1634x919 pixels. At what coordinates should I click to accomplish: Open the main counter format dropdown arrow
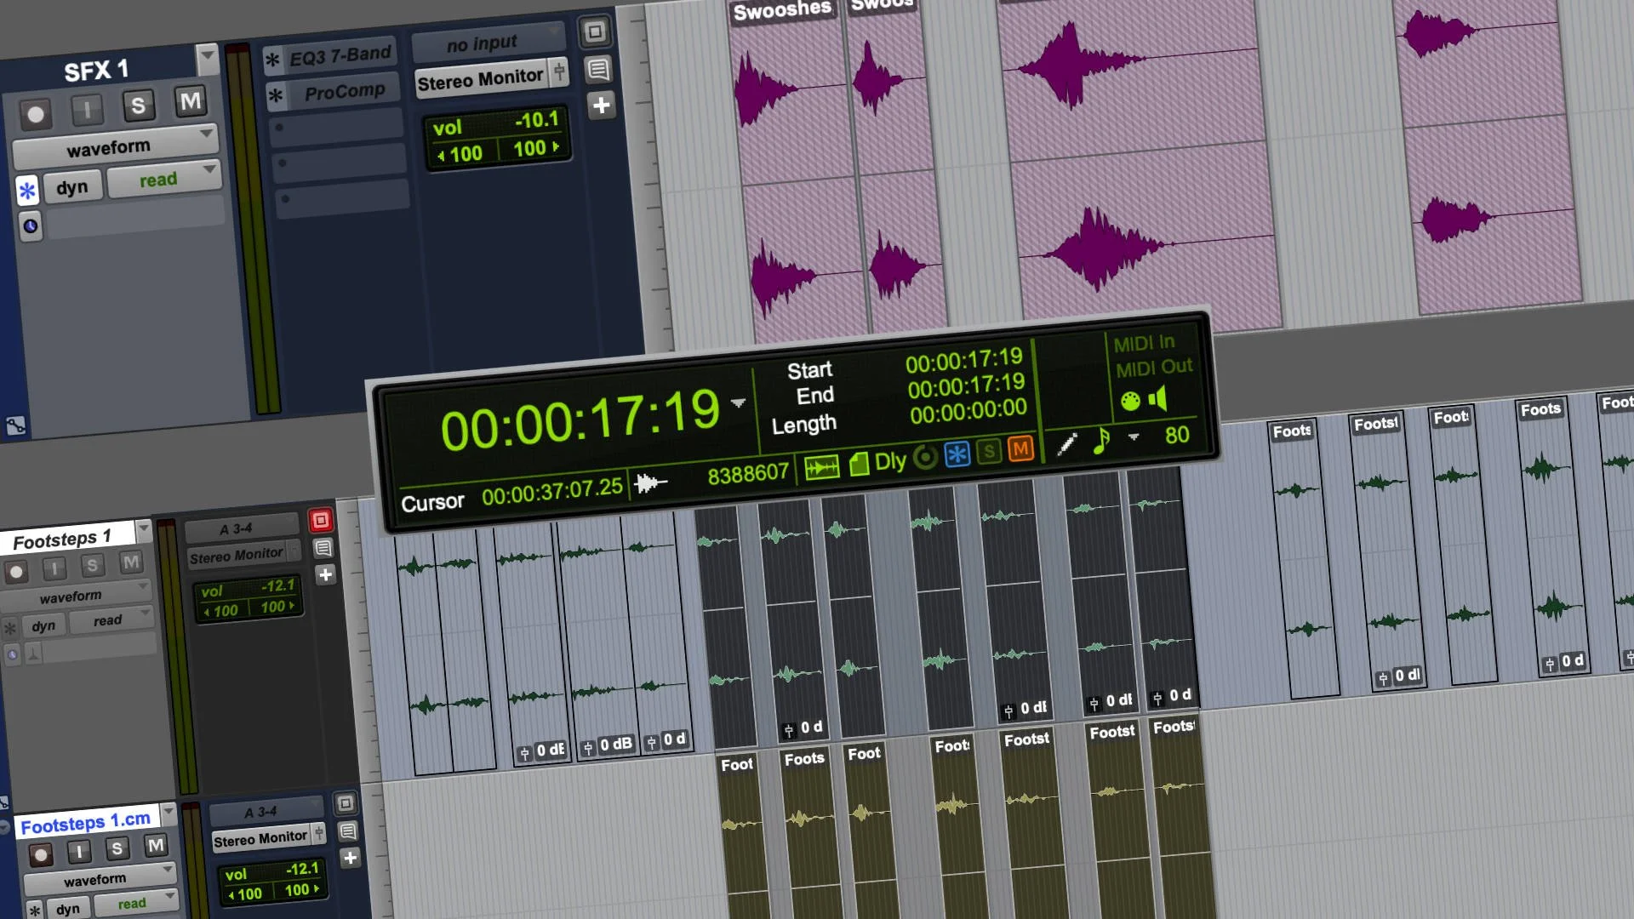click(x=738, y=402)
